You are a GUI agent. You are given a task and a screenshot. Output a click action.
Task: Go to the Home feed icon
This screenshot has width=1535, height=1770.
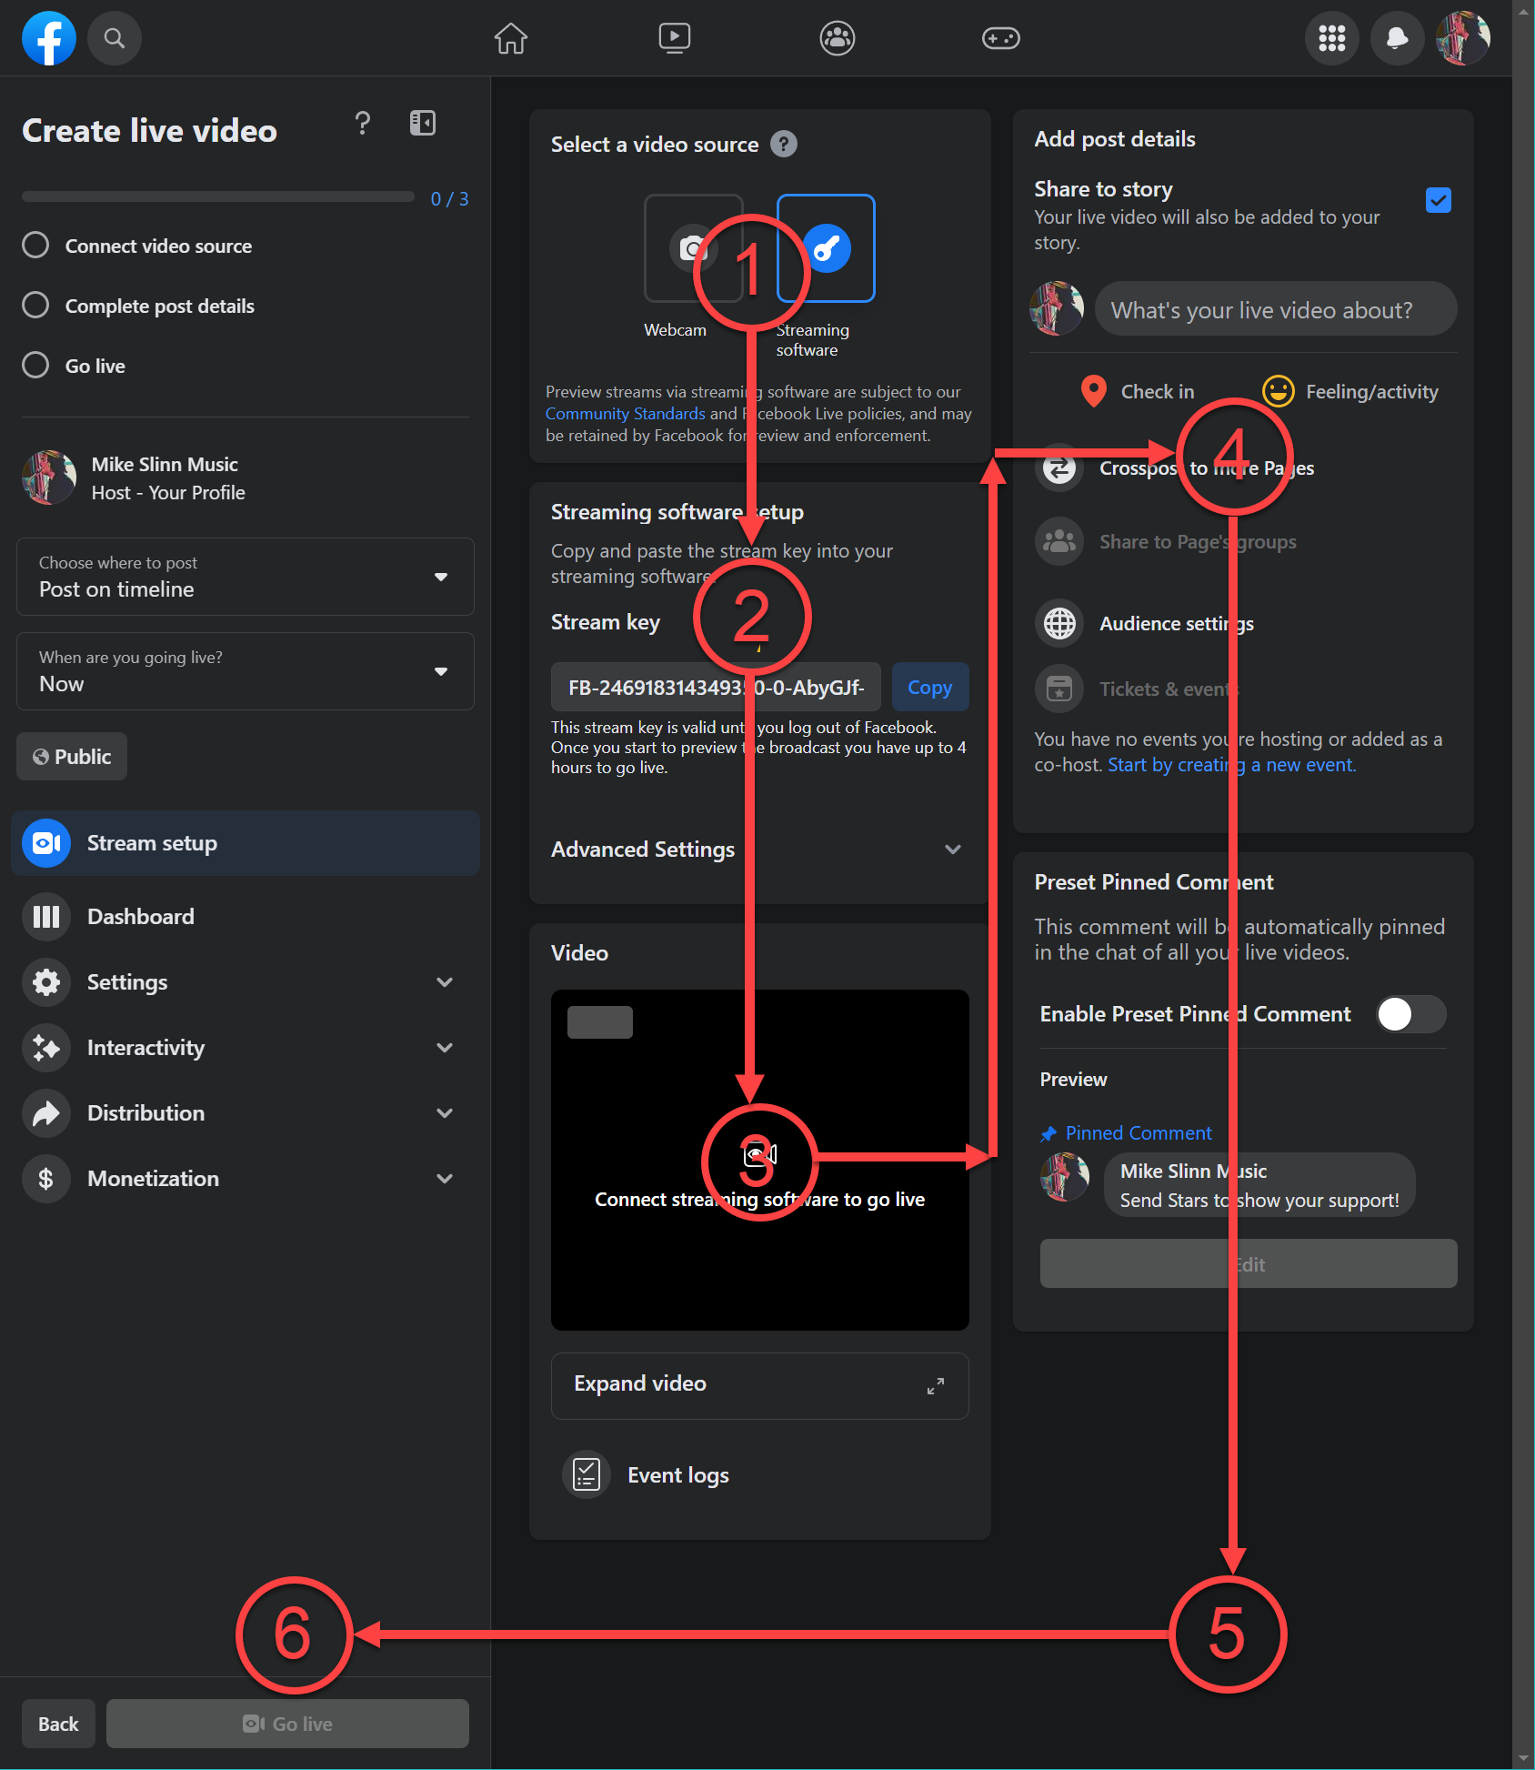(510, 38)
